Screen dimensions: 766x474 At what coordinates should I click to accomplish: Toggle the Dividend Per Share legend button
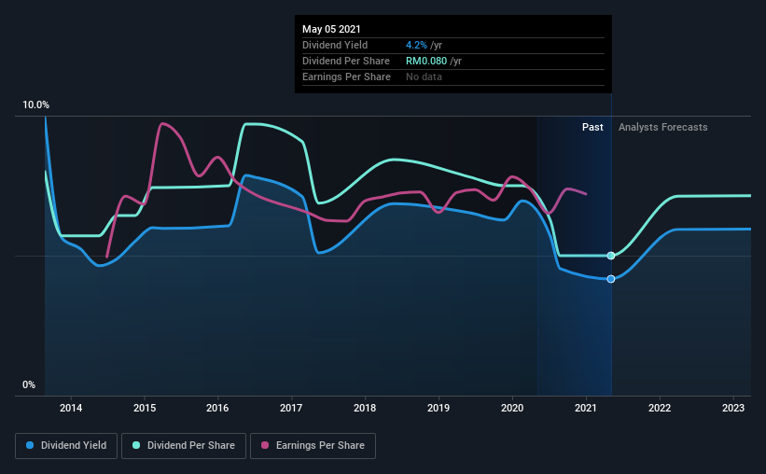tap(184, 446)
